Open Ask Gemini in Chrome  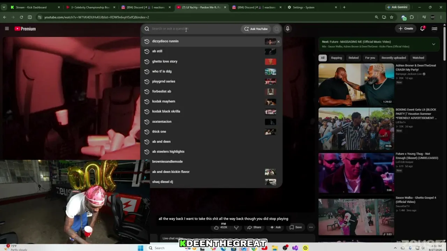coord(397,7)
